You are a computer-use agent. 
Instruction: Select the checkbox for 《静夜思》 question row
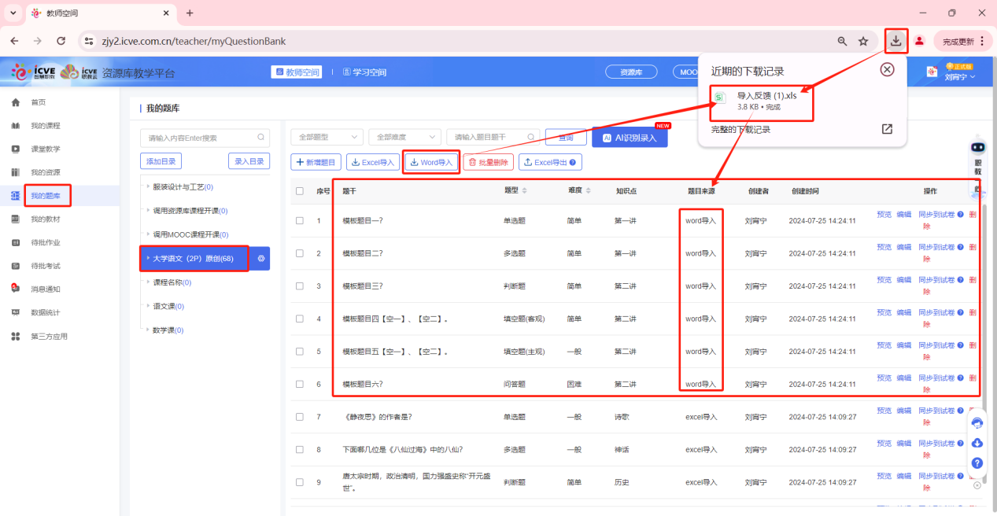click(299, 417)
